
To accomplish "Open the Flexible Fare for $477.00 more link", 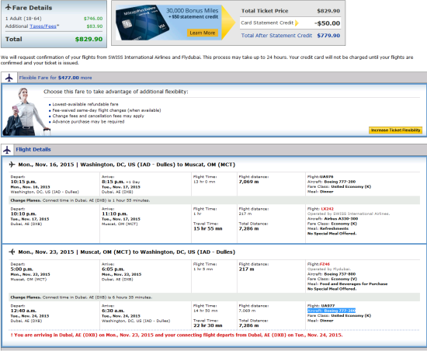I will click(55, 78).
